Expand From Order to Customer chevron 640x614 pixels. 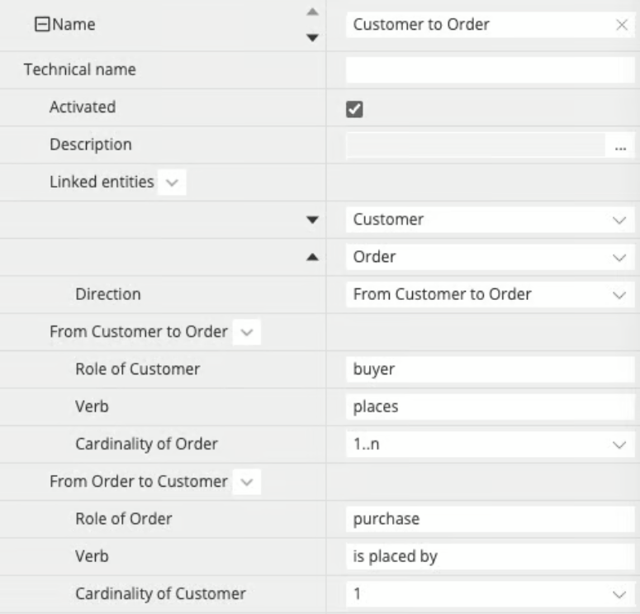pos(245,482)
